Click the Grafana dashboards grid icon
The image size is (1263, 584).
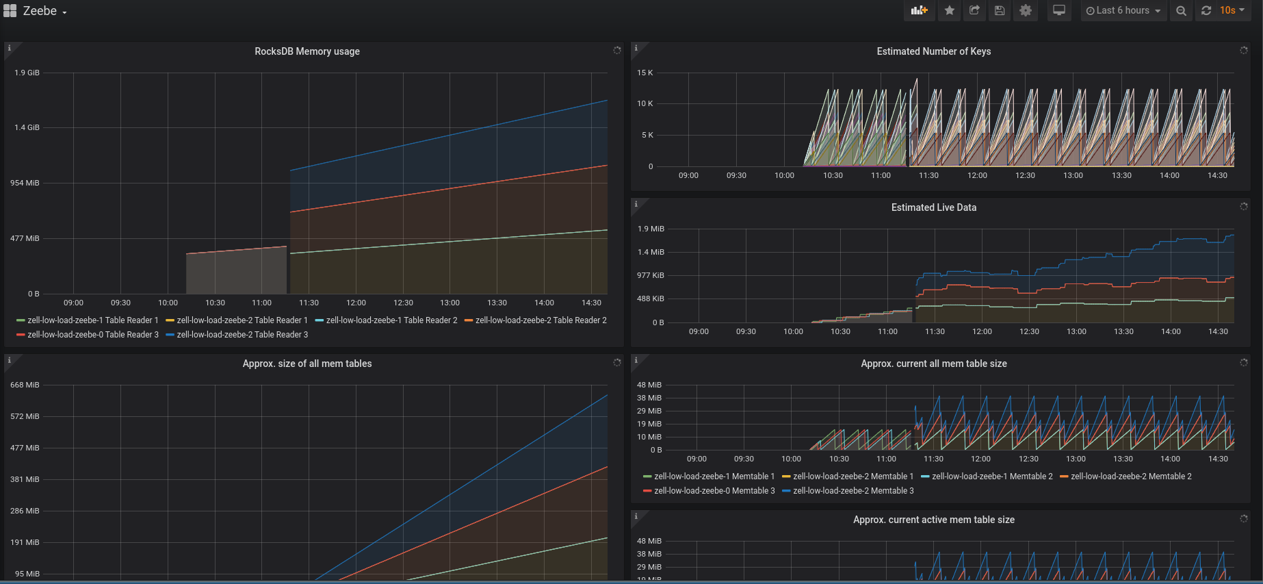click(10, 11)
